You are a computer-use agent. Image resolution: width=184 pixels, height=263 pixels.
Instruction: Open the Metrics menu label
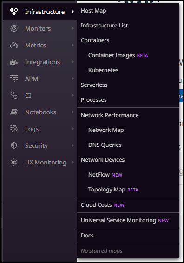(36, 45)
